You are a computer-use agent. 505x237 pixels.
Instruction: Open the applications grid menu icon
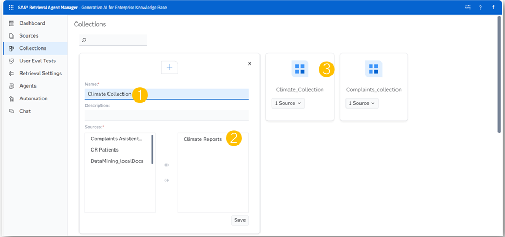11,8
